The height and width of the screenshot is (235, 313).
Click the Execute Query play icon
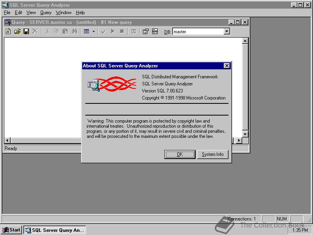pos(113,31)
